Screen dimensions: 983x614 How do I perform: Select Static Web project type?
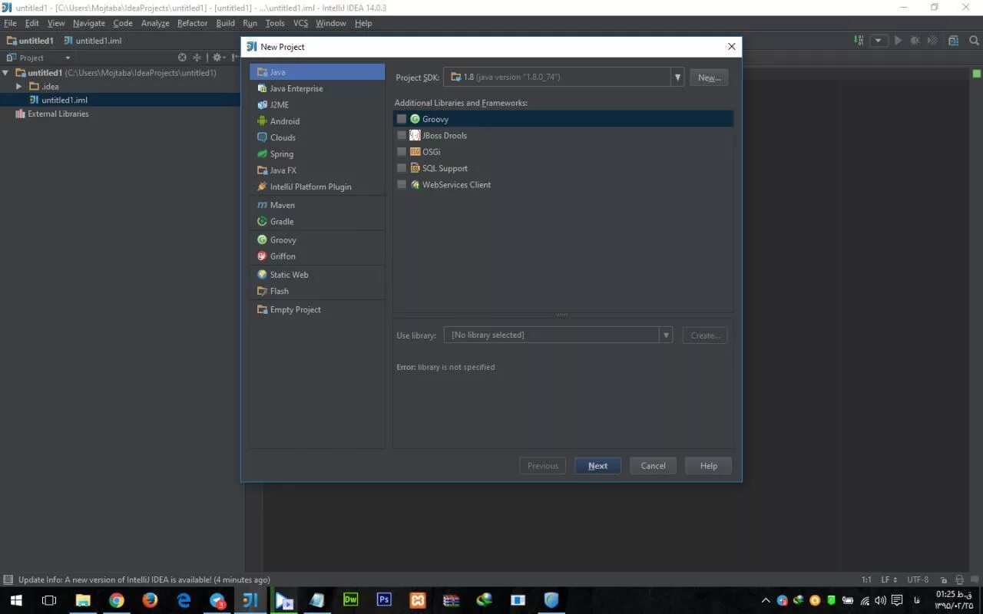(x=317, y=275)
